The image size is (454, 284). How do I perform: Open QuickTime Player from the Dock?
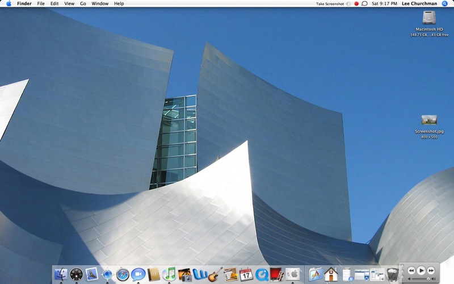pos(261,275)
